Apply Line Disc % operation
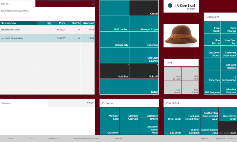Screen dimensions: 237x142 coord(212,39)
